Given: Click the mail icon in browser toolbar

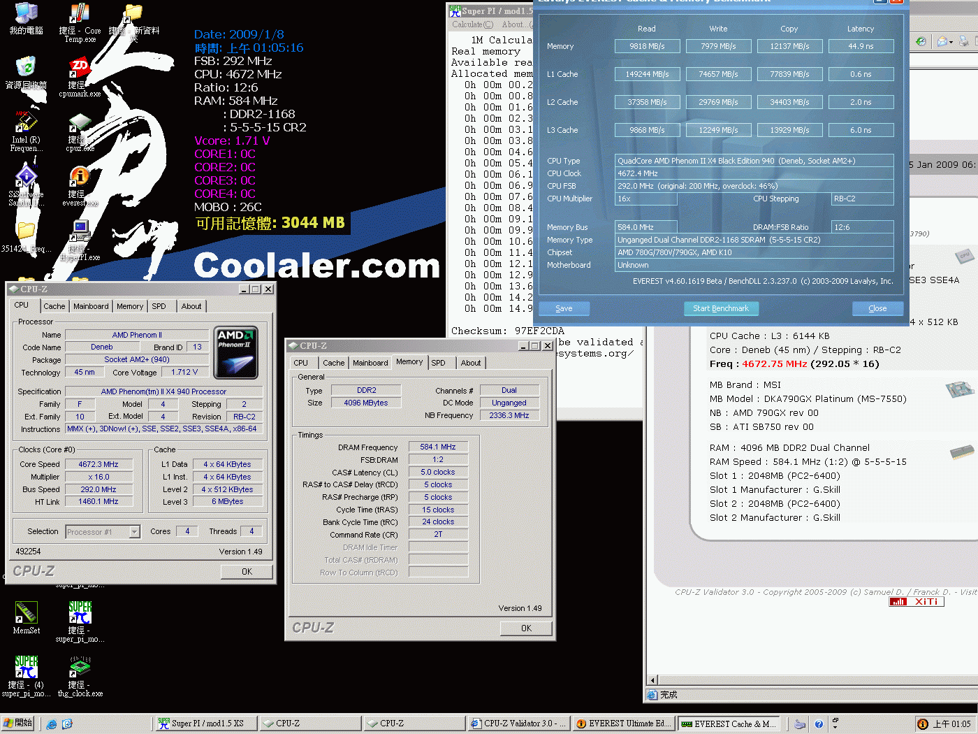Looking at the screenshot, I should 942,41.
